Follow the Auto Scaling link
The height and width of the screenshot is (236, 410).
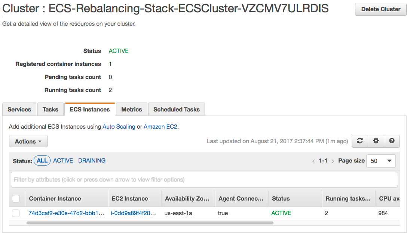[x=119, y=127]
